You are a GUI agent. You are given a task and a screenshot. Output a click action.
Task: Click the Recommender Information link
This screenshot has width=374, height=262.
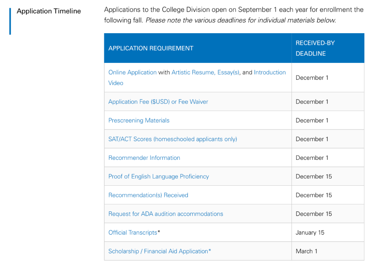tap(144, 158)
